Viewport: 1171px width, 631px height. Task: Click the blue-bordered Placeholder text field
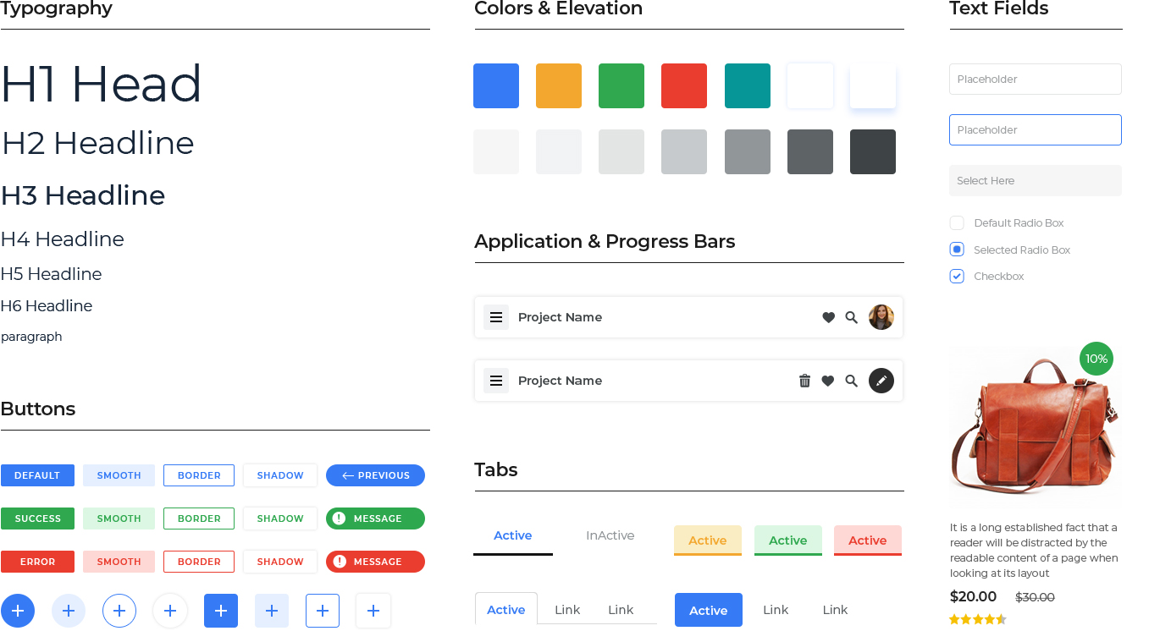click(x=1035, y=130)
